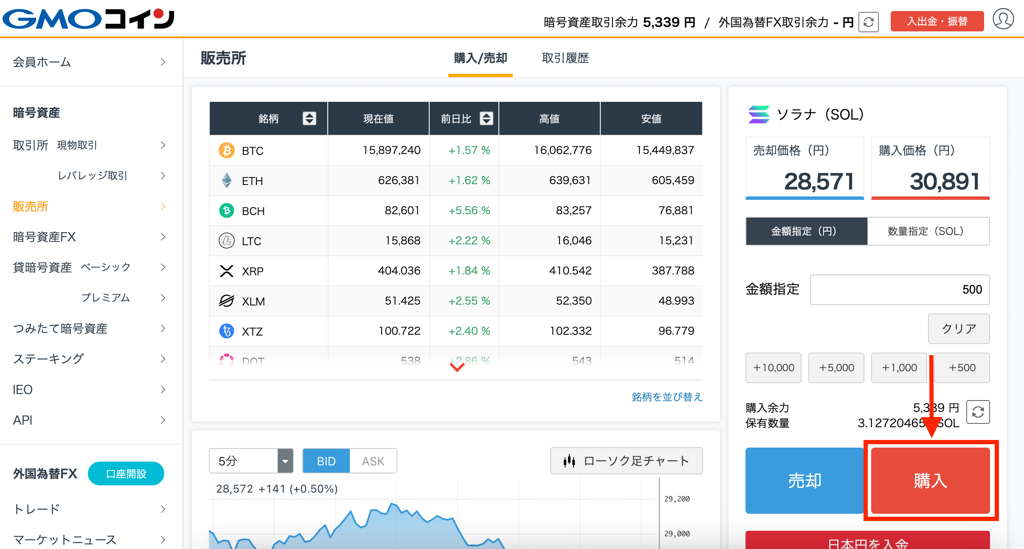Image resolution: width=1024 pixels, height=549 pixels.
Task: Open マーケットニュース in sidebar
Action: (x=89, y=540)
